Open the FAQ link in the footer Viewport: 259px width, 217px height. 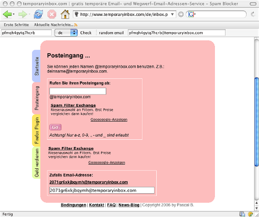(111, 205)
